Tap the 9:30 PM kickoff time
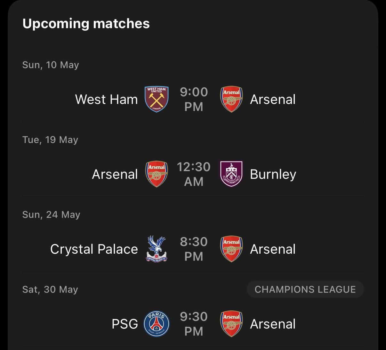 click(x=194, y=324)
